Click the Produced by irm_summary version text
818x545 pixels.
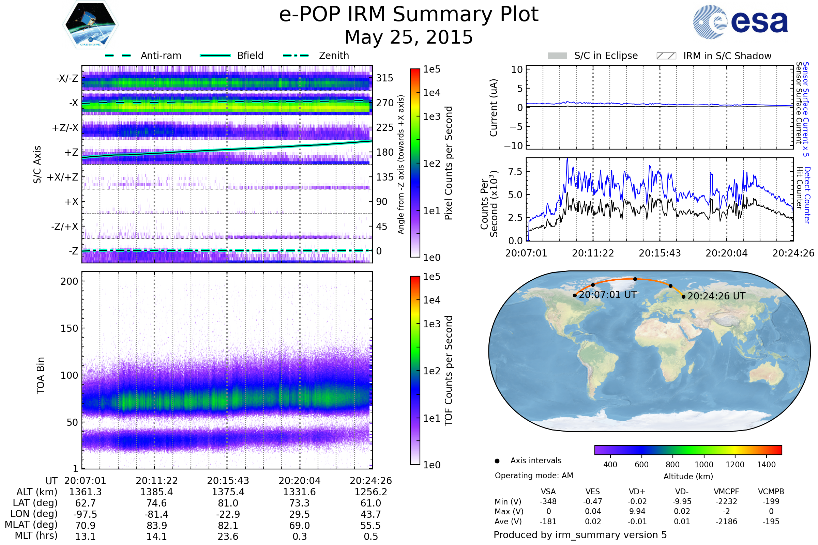pyautogui.click(x=580, y=535)
